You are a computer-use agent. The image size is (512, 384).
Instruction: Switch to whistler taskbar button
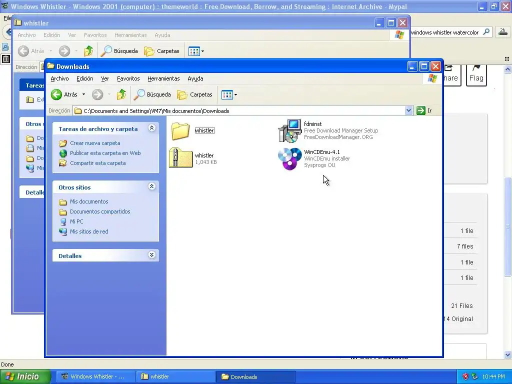coord(174,376)
